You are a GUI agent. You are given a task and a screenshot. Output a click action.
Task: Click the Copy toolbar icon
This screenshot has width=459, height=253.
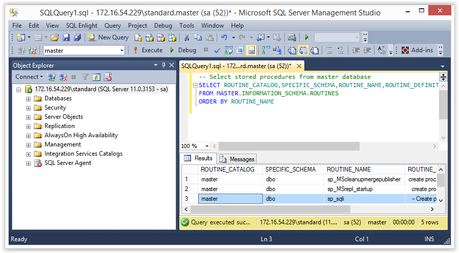click(x=198, y=37)
